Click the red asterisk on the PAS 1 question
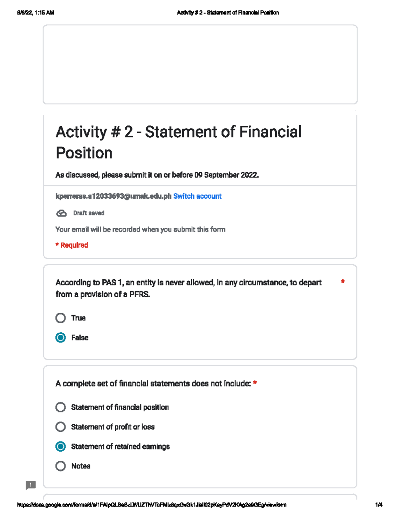399x517 pixels. [x=343, y=282]
